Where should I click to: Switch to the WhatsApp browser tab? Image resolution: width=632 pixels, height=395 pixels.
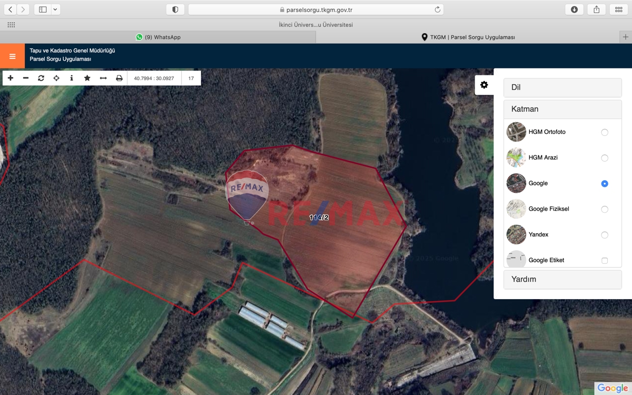pyautogui.click(x=158, y=37)
